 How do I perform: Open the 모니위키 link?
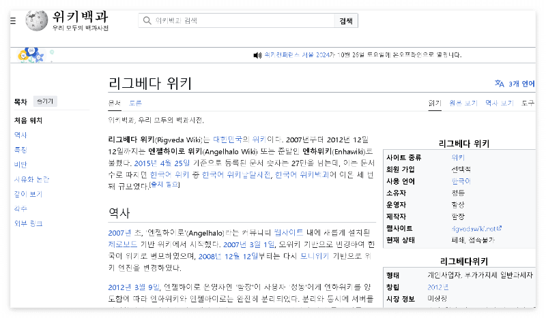315,256
